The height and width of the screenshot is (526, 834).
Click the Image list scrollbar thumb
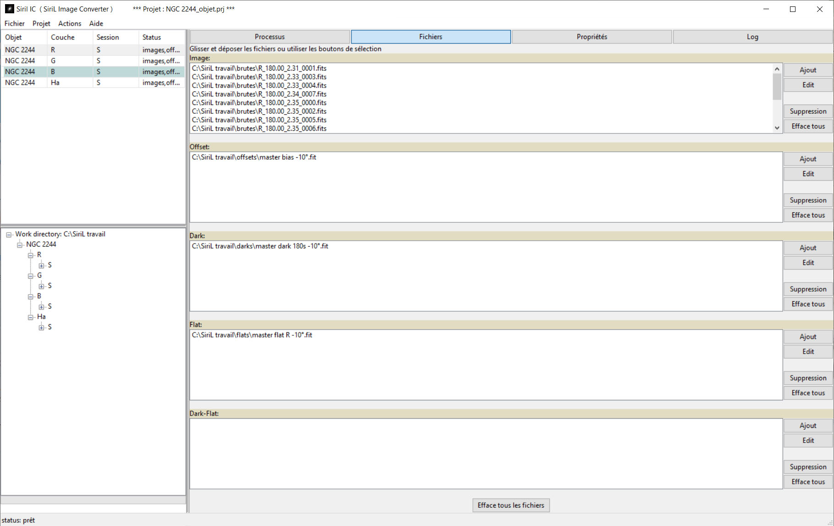(x=777, y=87)
